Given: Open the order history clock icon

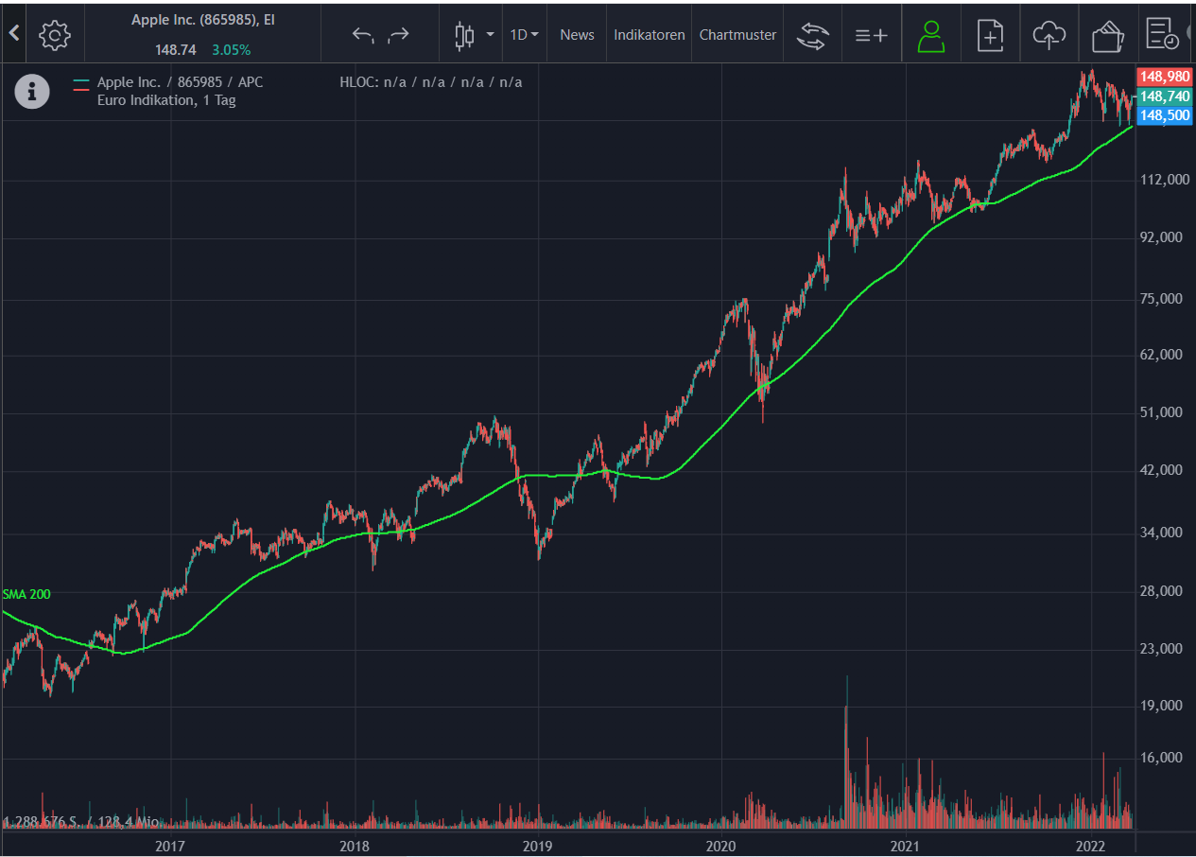Looking at the screenshot, I should (1162, 35).
